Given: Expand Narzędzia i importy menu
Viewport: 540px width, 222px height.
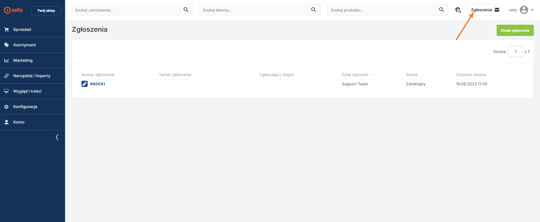Looking at the screenshot, I should click(32, 76).
